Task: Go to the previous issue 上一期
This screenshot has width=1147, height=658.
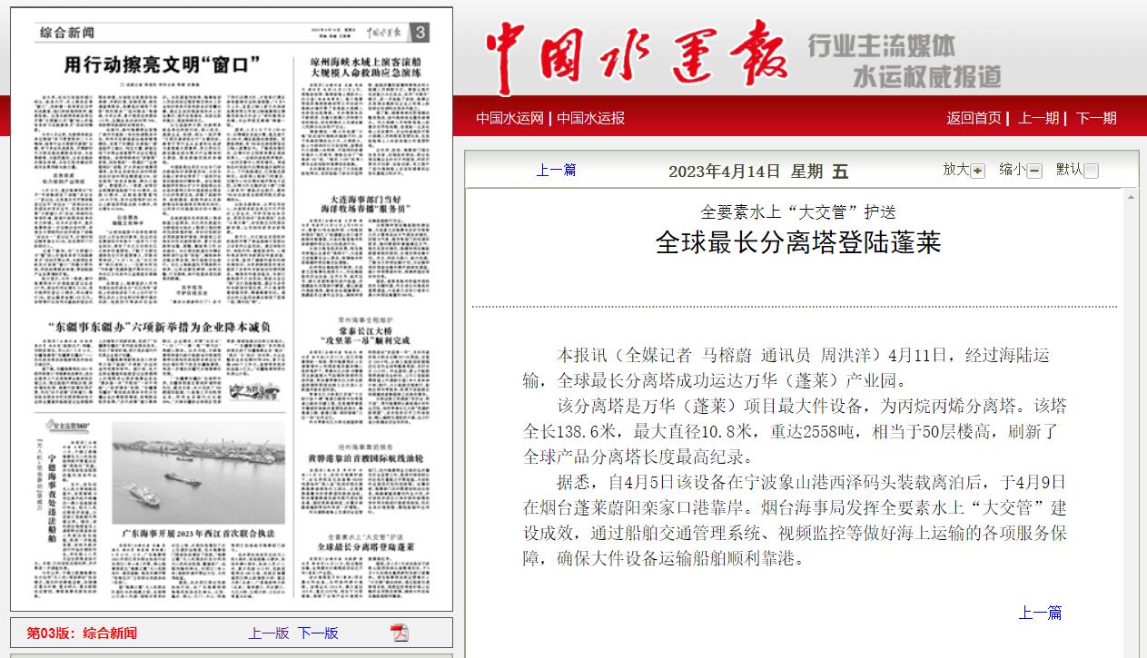Action: coord(1038,118)
